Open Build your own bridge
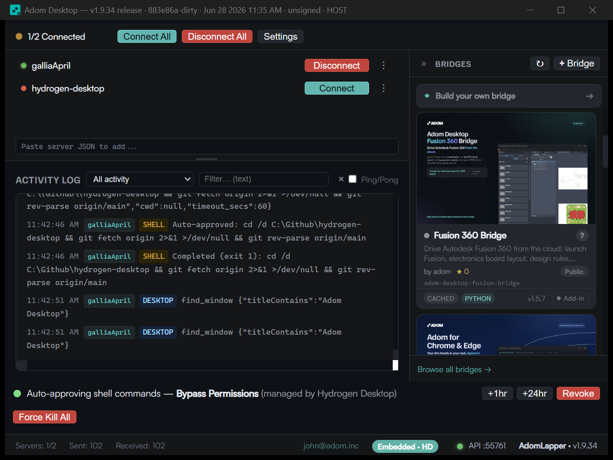The image size is (613, 460). tap(509, 96)
